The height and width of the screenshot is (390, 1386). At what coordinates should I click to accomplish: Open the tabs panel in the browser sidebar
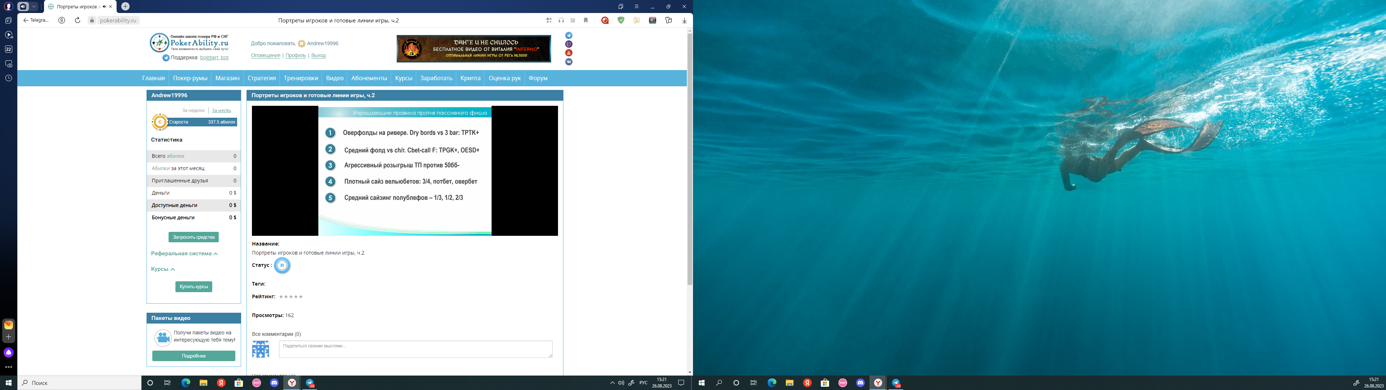[9, 21]
